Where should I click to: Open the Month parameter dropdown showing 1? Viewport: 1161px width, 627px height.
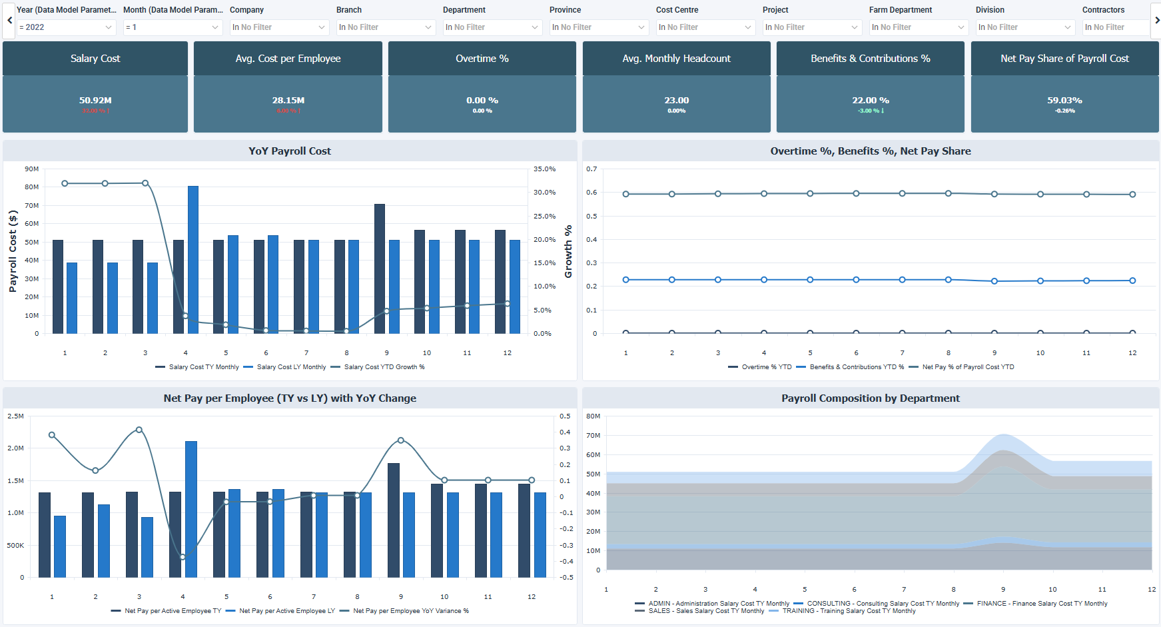pos(173,27)
